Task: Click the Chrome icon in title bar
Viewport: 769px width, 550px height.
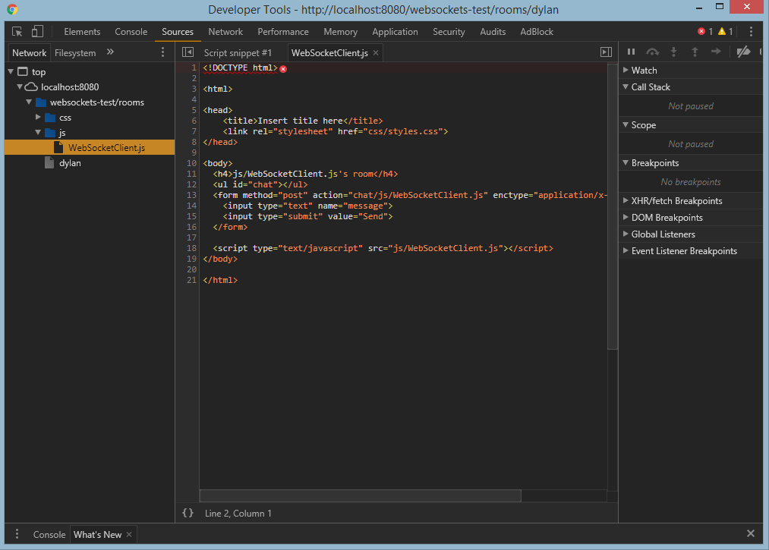Action: [12, 9]
